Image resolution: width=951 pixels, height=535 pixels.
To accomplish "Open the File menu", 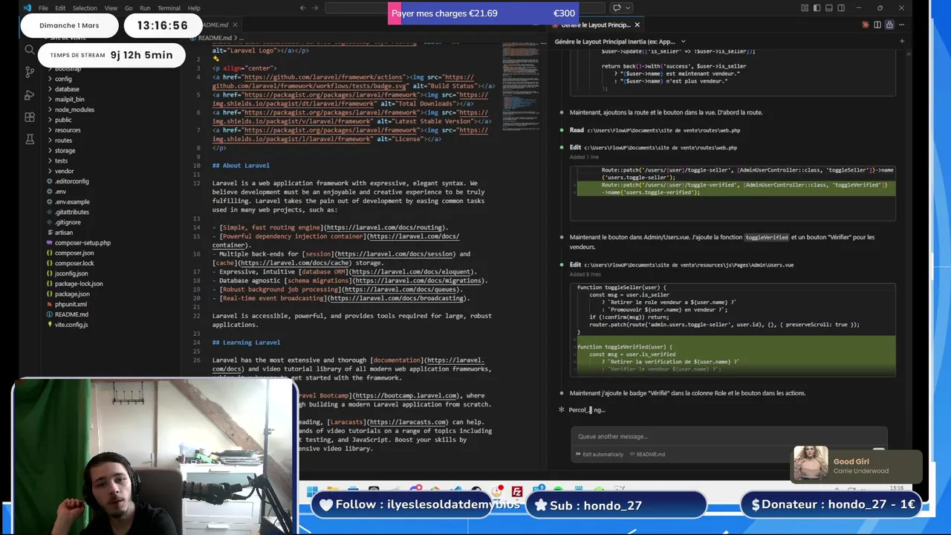I will [x=43, y=8].
